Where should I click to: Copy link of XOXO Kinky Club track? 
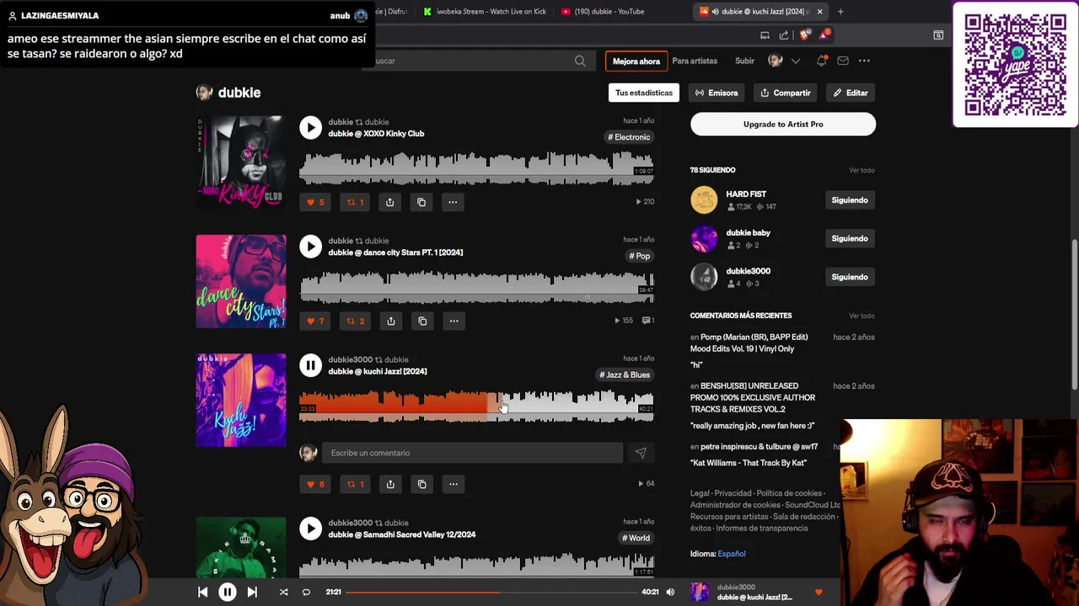(421, 202)
